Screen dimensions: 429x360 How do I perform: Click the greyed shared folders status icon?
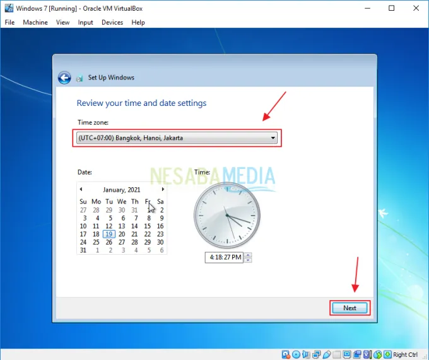coord(336,354)
